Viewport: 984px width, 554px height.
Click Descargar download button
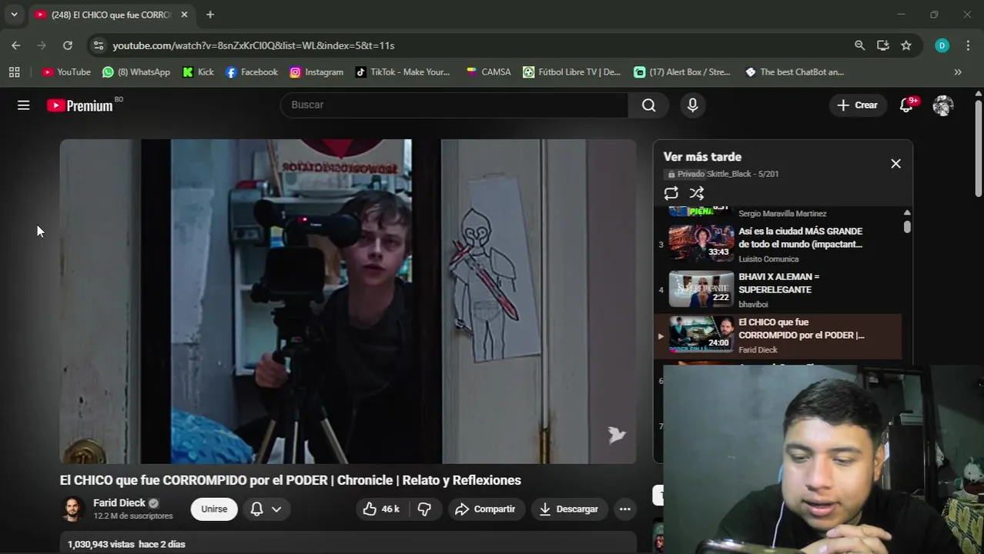click(569, 509)
